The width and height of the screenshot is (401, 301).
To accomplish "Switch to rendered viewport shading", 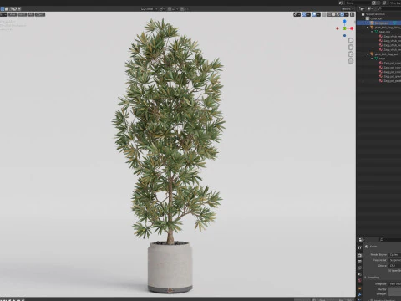I will (343, 14).
